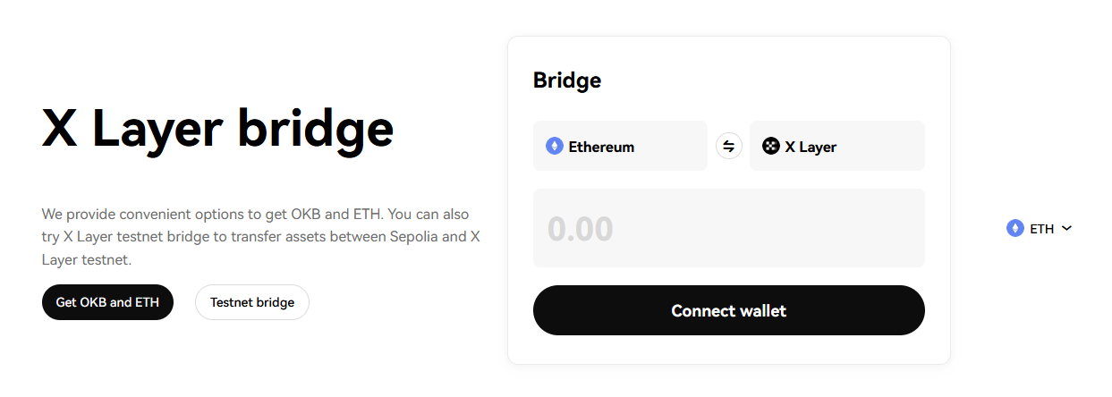1112x397 pixels.
Task: Click the Bridge card heading
Action: point(567,80)
